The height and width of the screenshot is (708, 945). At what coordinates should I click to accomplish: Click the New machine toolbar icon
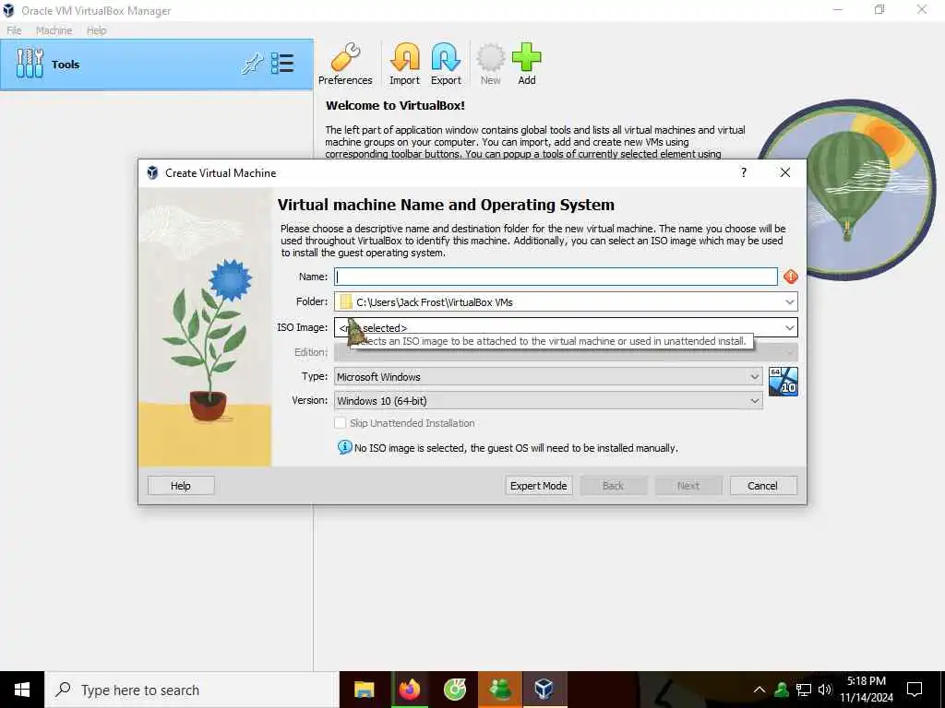coord(491,64)
